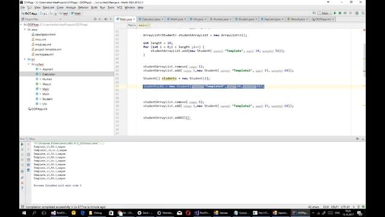Image resolution: width=385 pixels, height=217 pixels.
Task: Click the down stack trace arrow in the Run panel
Action: [28, 149]
